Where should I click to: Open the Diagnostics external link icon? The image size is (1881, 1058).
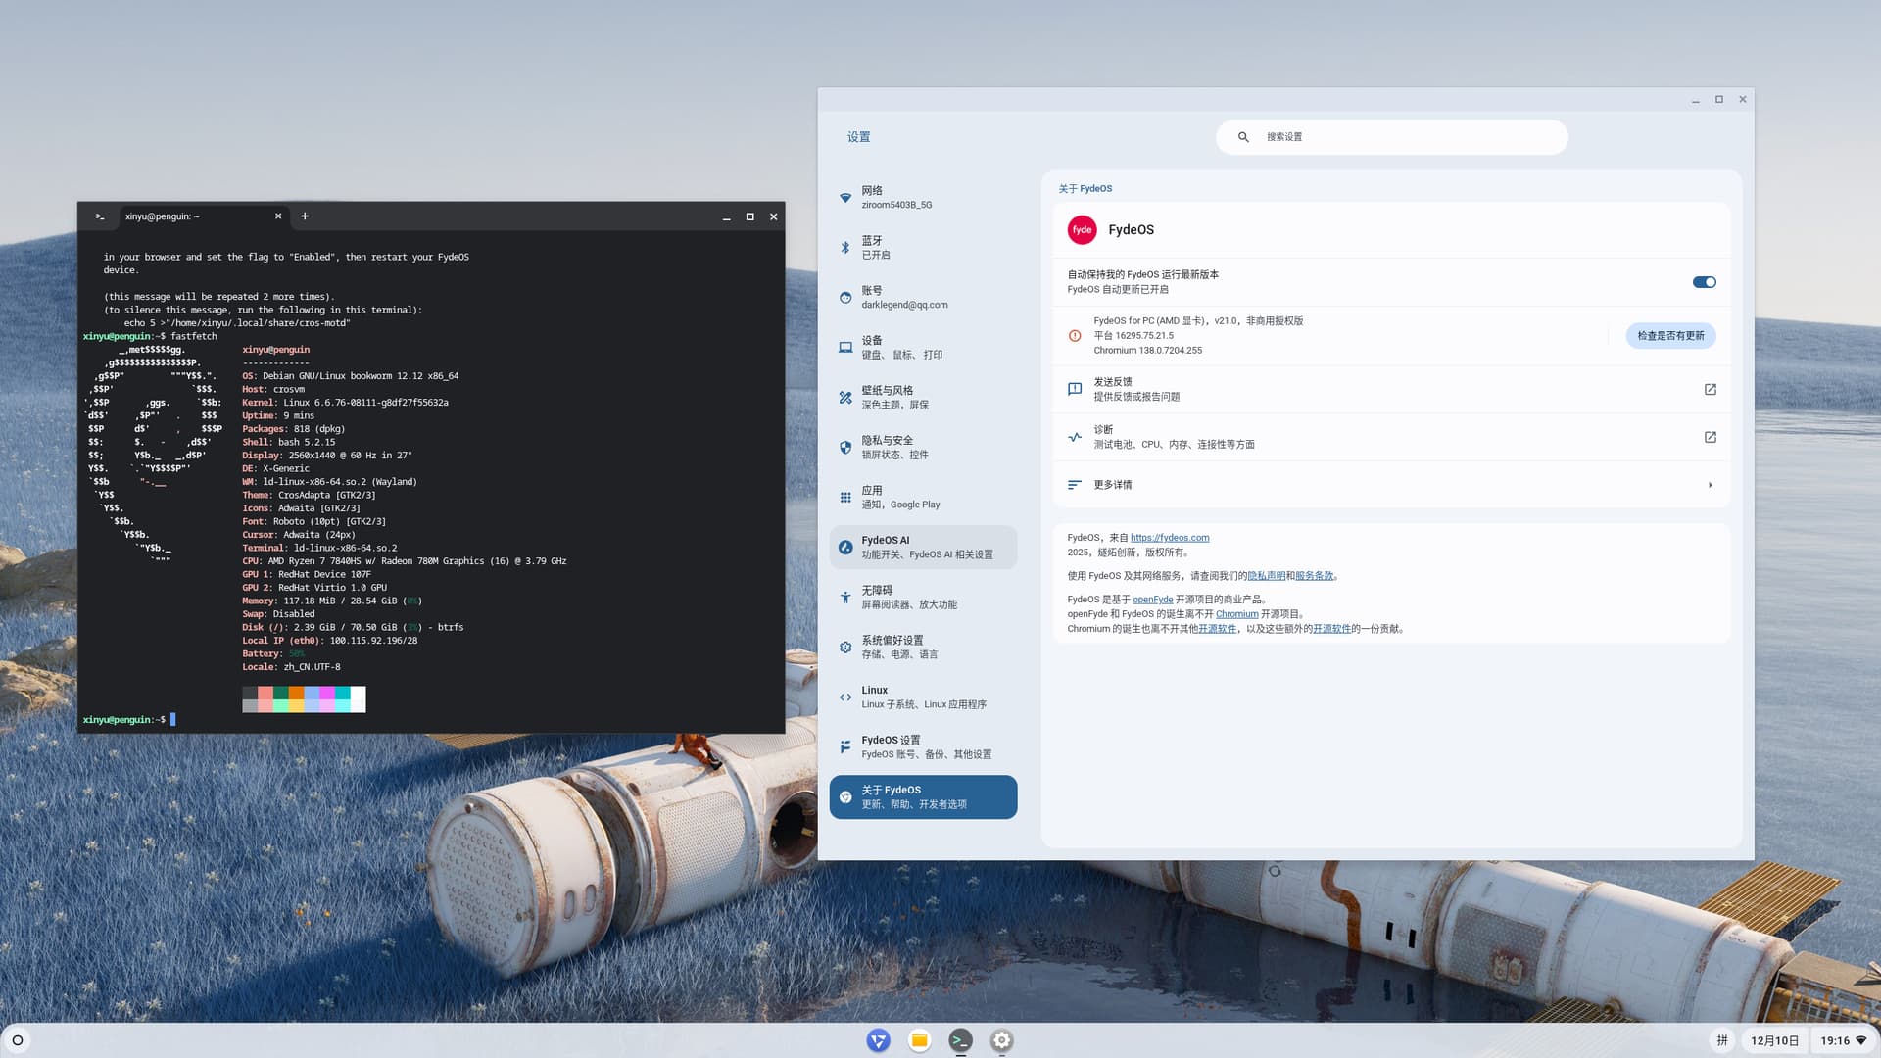(x=1710, y=438)
